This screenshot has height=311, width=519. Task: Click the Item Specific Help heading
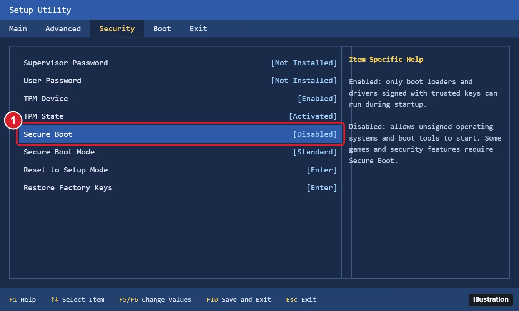[386, 60]
